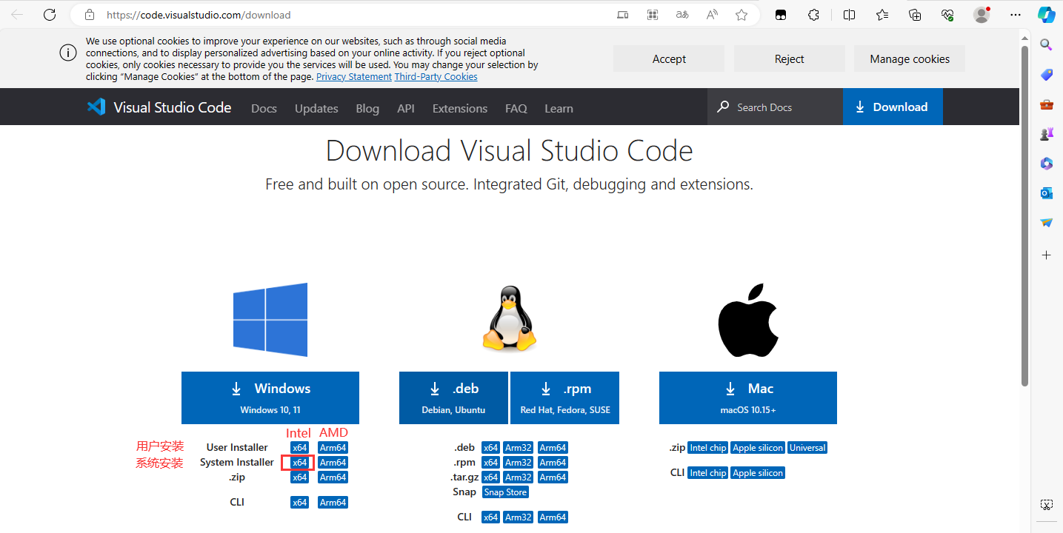
Task: Click the screenshot icon at sidebar bottom
Action: [x=1047, y=505]
